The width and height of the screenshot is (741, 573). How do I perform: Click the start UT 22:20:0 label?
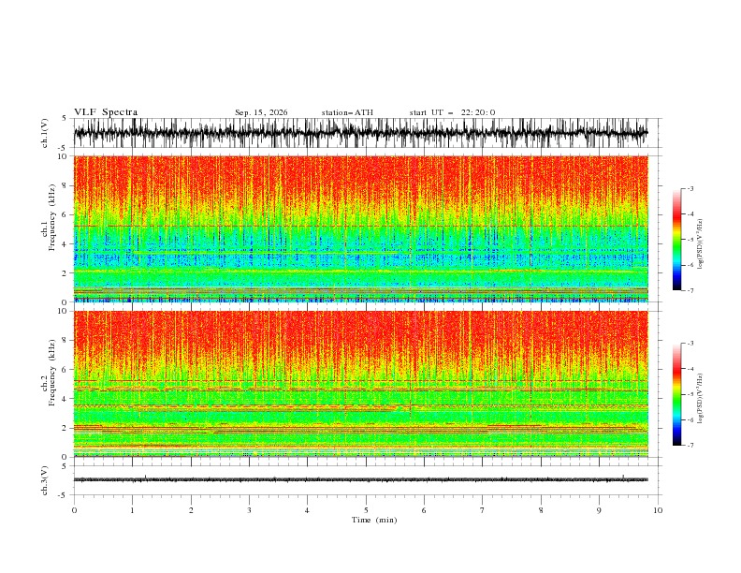click(452, 112)
